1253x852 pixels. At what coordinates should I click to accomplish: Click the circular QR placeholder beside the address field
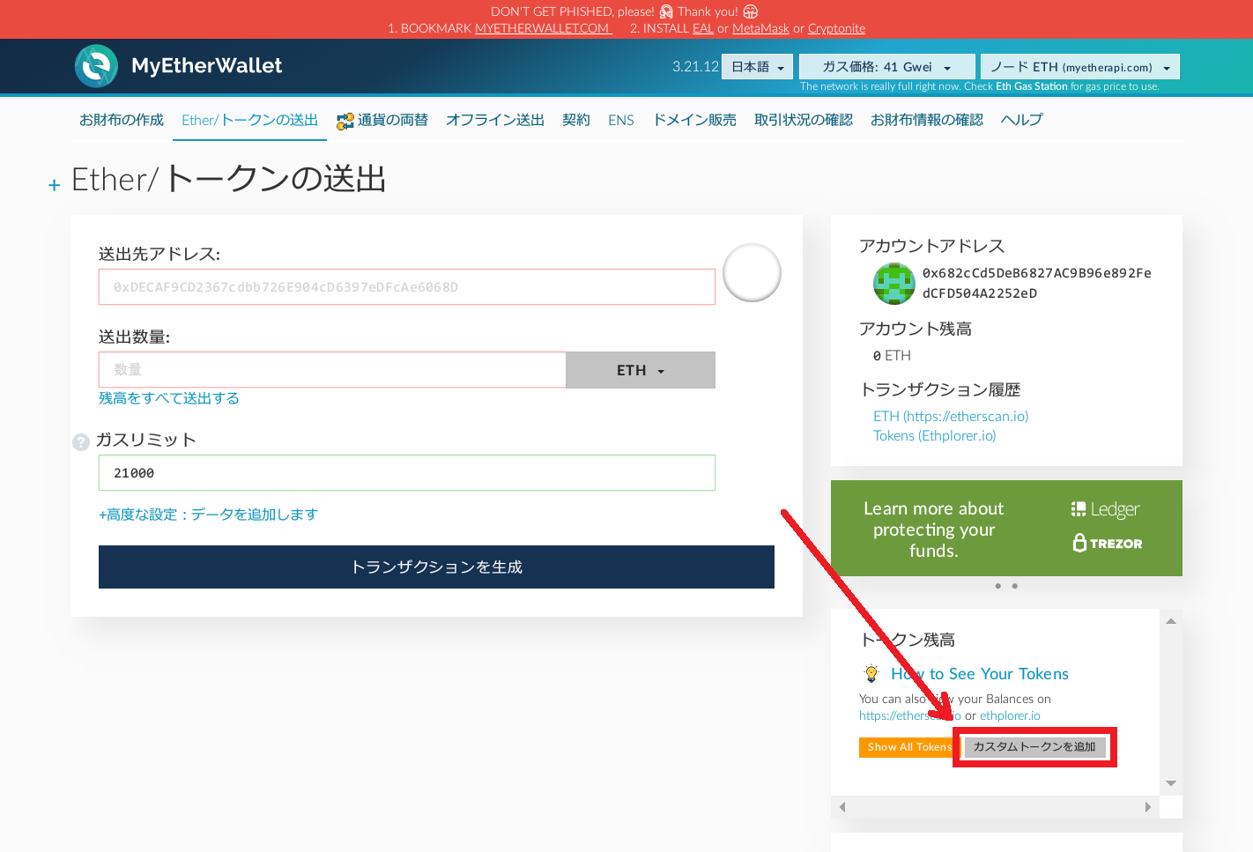coord(752,273)
